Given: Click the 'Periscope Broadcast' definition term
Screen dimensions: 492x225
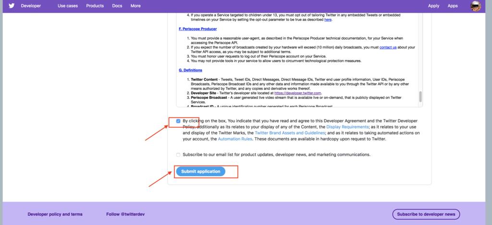Looking at the screenshot, I should pyautogui.click(x=209, y=98).
